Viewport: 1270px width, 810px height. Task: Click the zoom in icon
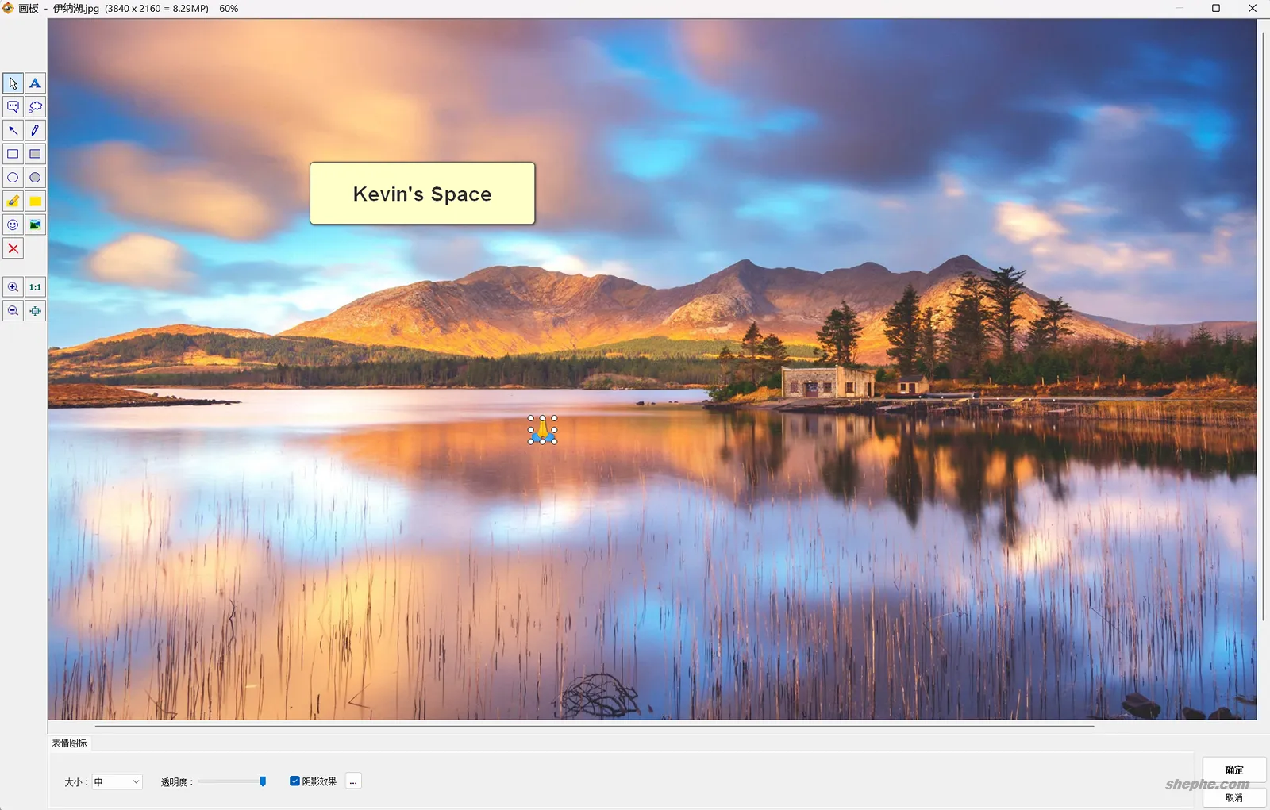point(12,286)
